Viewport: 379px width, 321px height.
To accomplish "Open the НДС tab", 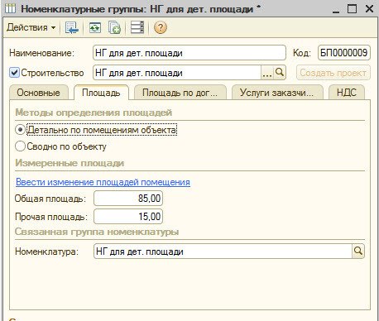I will 347,93.
